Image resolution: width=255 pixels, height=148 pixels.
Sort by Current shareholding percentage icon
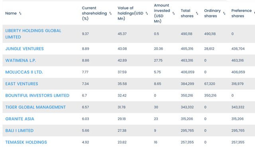click(110, 13)
